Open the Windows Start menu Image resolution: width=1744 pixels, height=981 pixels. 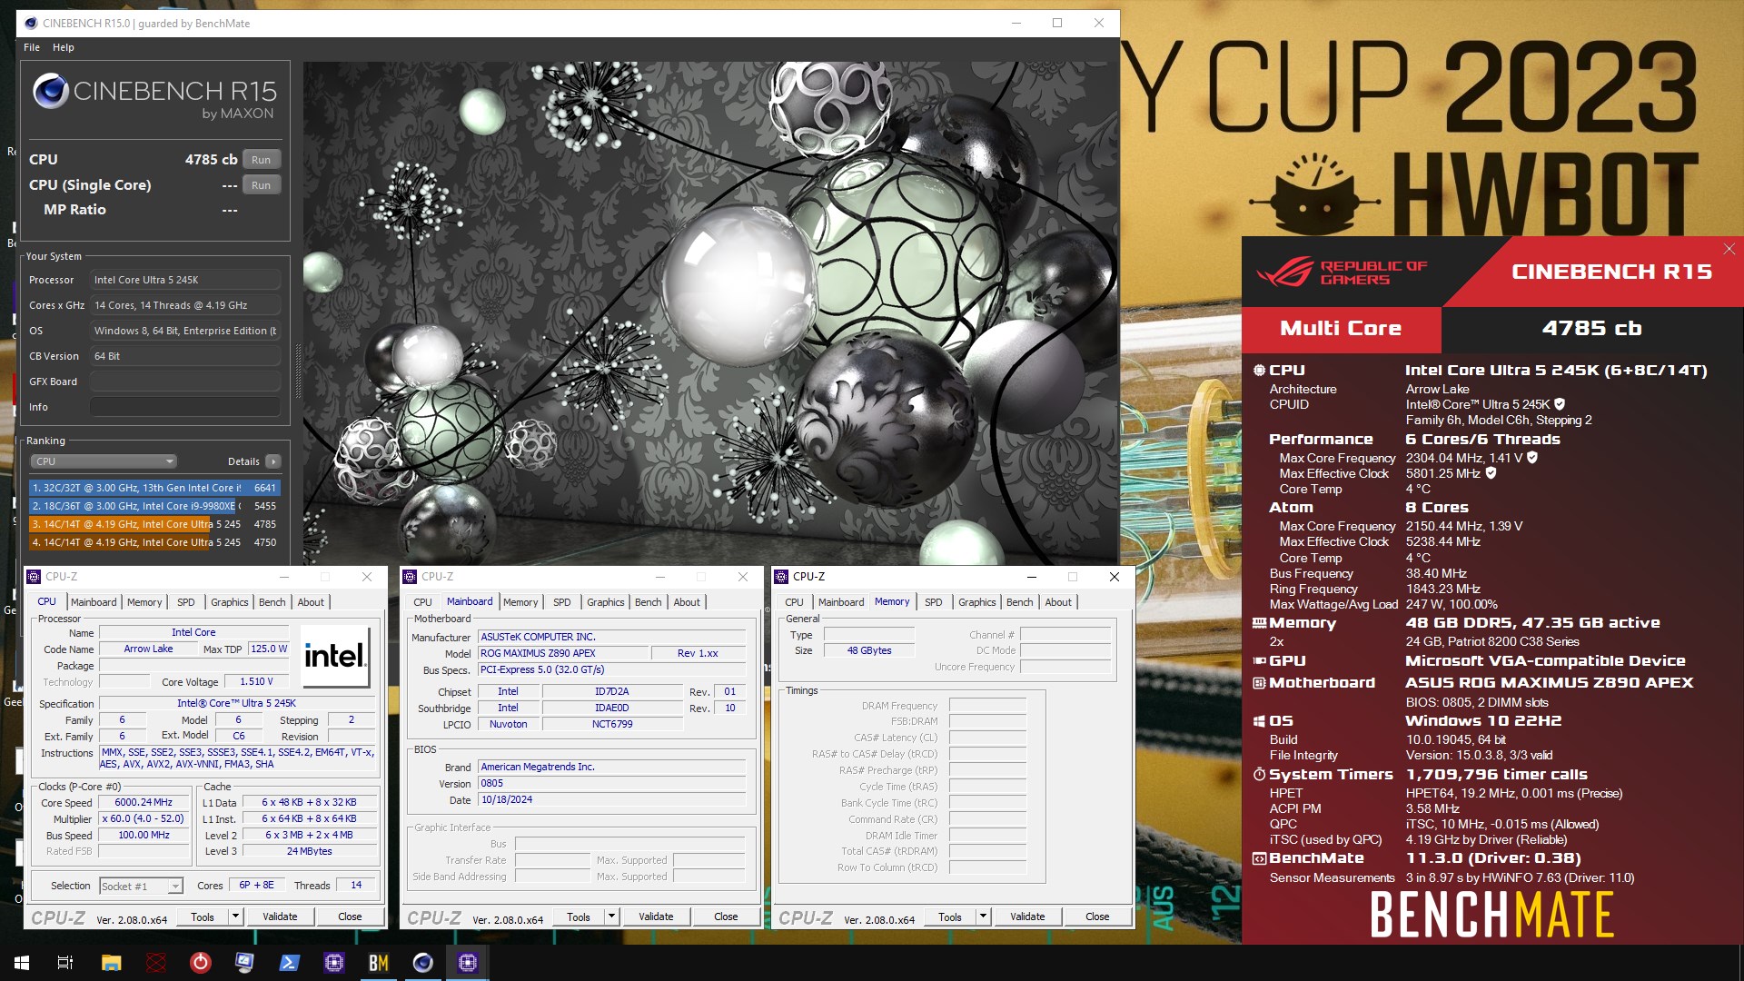pyautogui.click(x=22, y=963)
